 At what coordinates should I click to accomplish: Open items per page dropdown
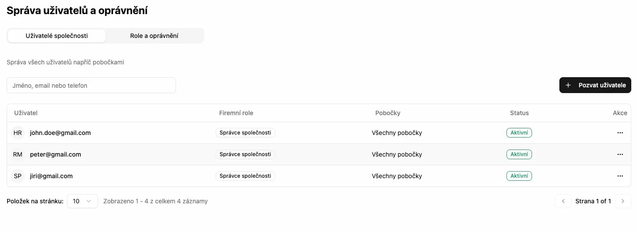(82, 201)
